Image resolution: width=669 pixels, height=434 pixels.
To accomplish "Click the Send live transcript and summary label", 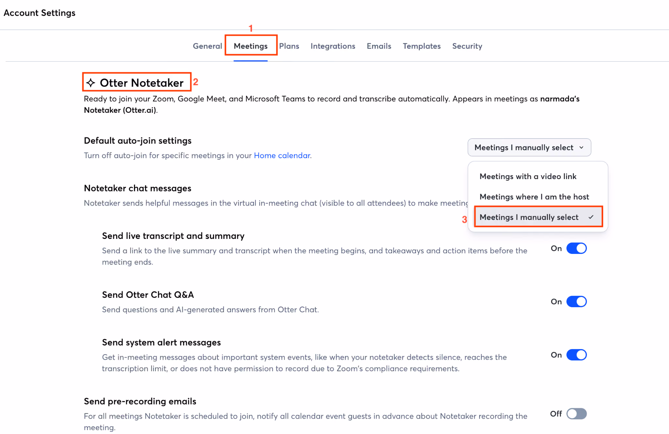I will point(173,236).
